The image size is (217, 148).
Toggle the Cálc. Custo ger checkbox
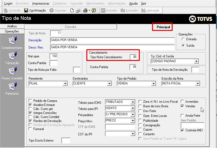[x=30, y=109]
